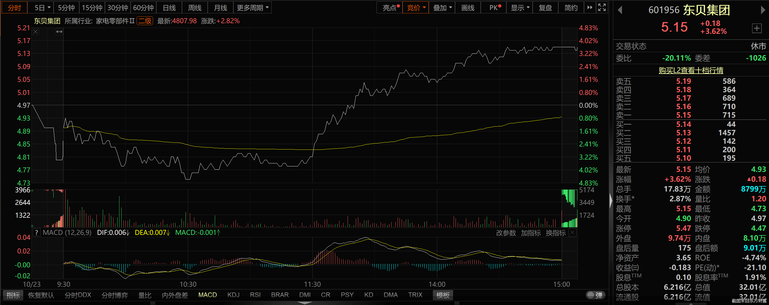
Task: Switch to 日线 daily chart tab
Action: pos(169,7)
